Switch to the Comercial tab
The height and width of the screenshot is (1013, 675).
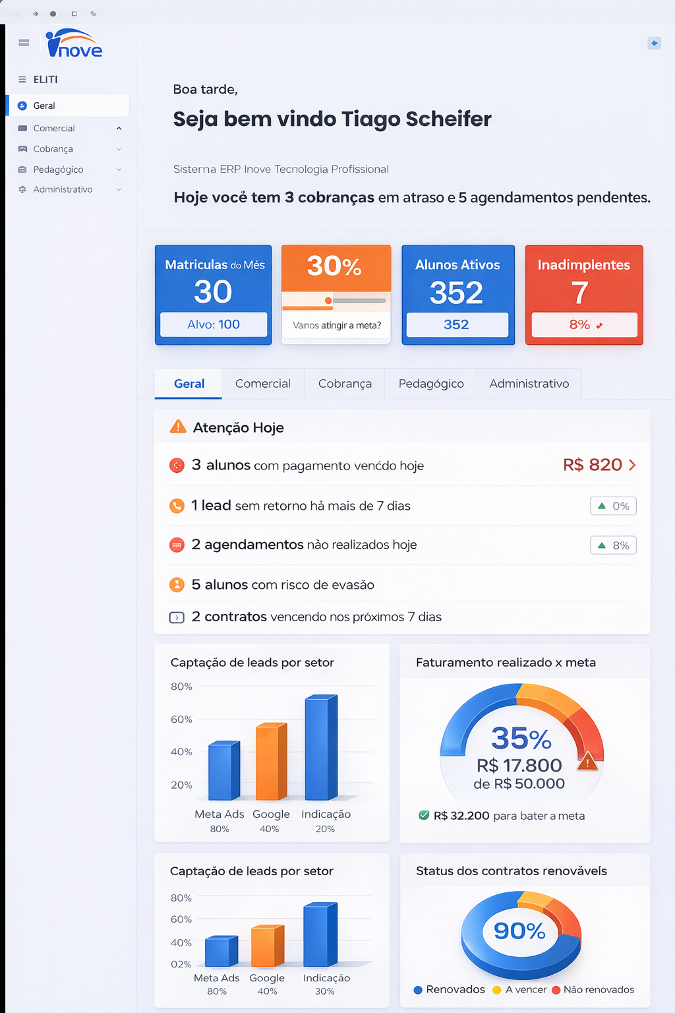(x=262, y=384)
